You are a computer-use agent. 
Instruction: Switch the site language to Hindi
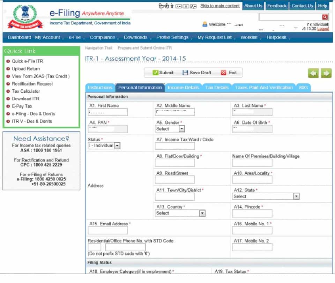166,6
